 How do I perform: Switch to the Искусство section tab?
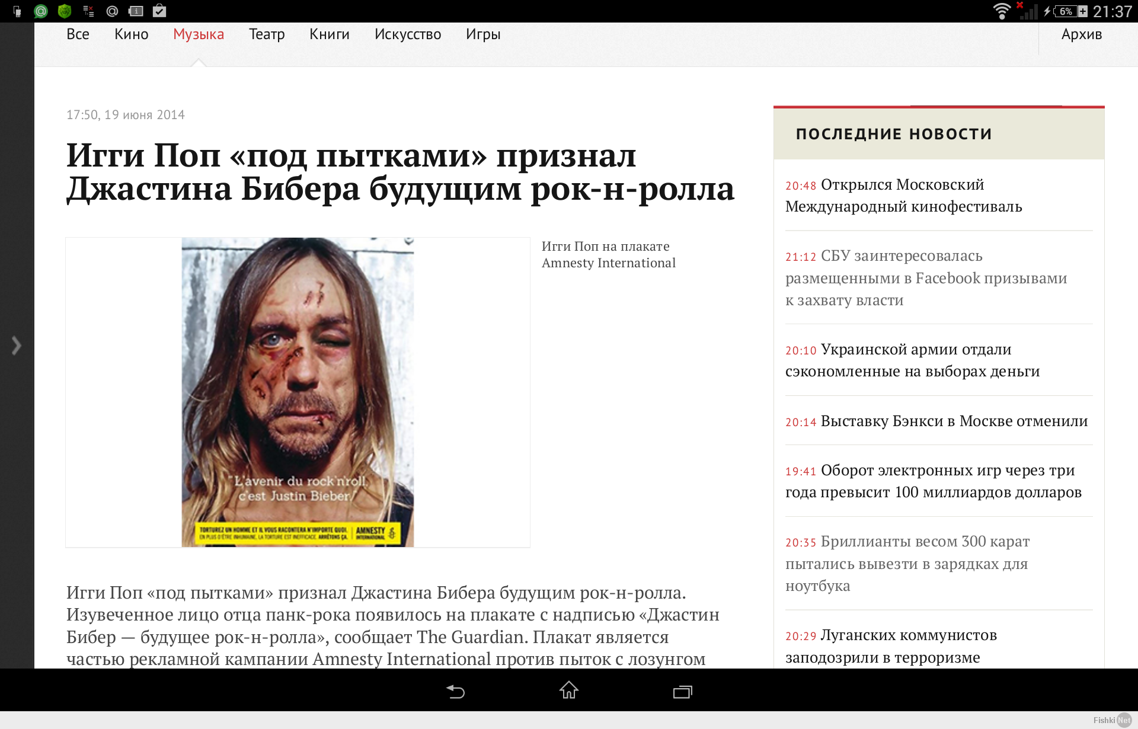coord(408,34)
